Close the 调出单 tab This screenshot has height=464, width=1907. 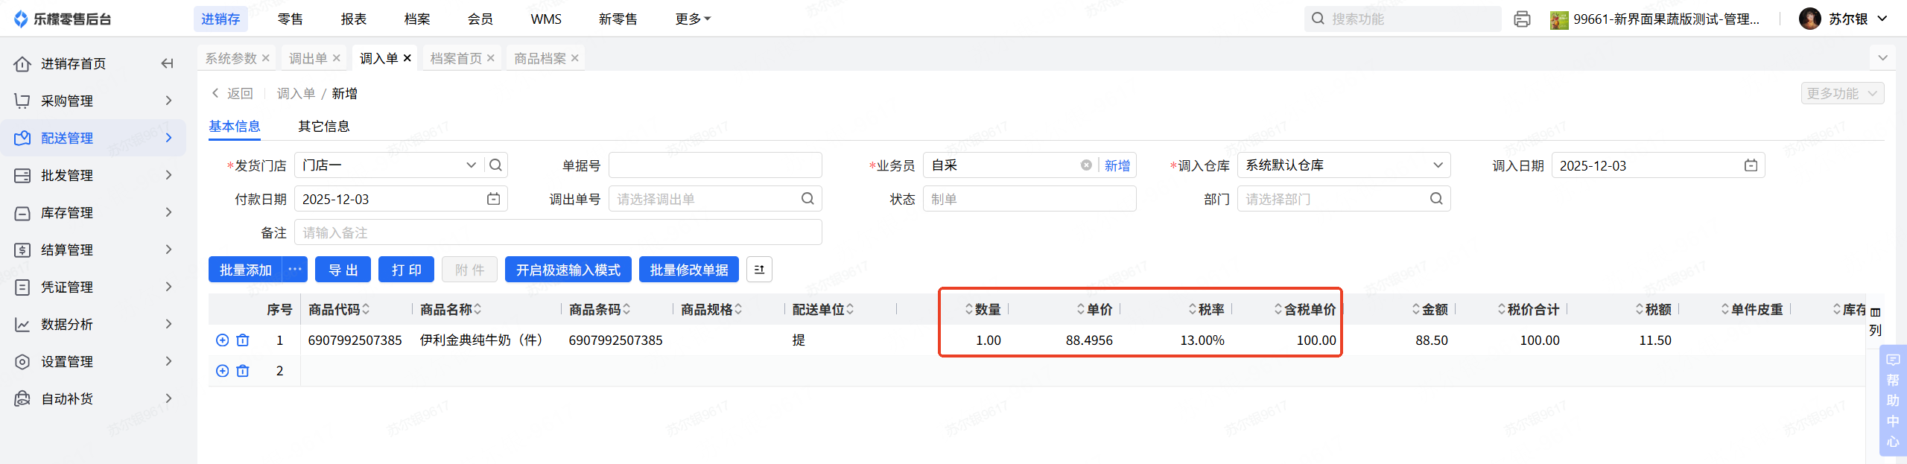[x=337, y=58]
